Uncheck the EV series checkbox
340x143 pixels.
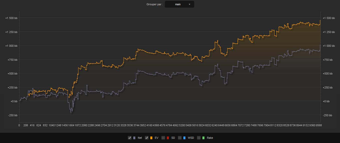147,138
